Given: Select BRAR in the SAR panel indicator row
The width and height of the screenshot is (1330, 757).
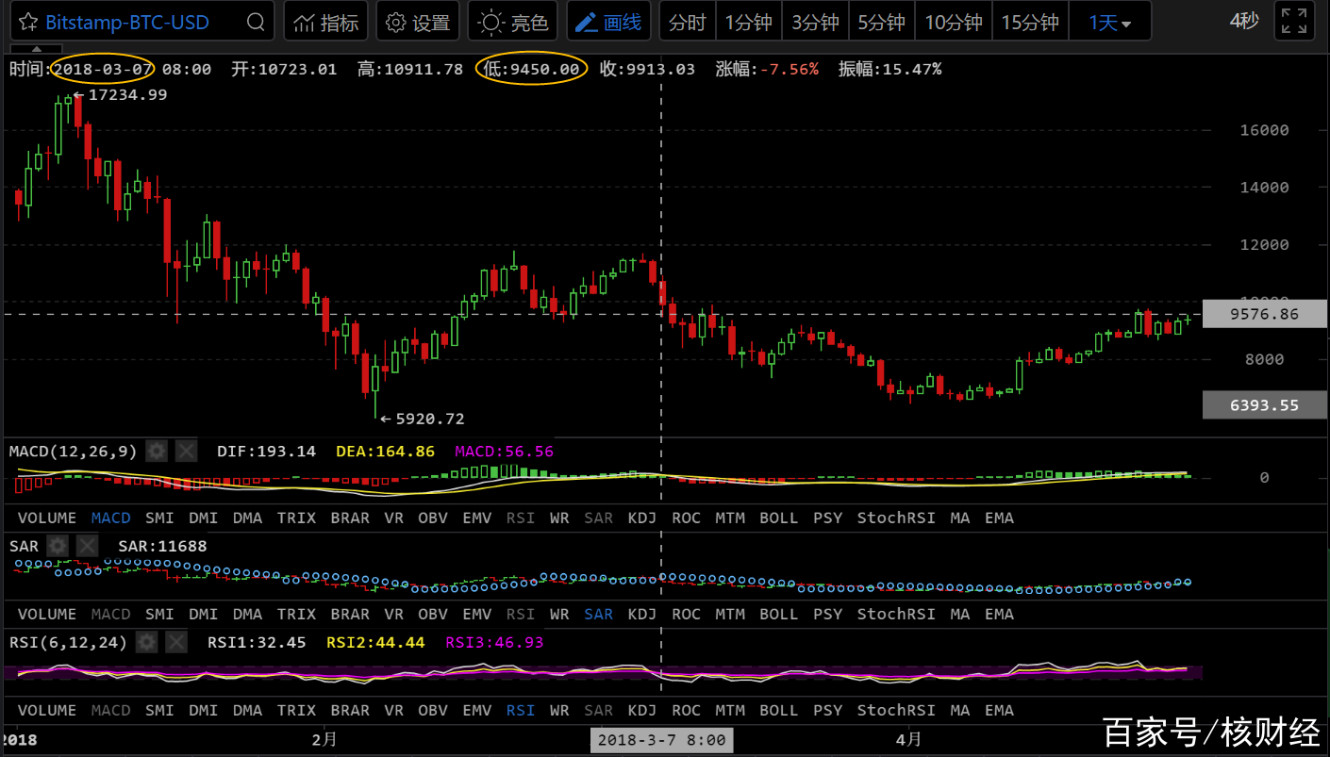Looking at the screenshot, I should (350, 614).
